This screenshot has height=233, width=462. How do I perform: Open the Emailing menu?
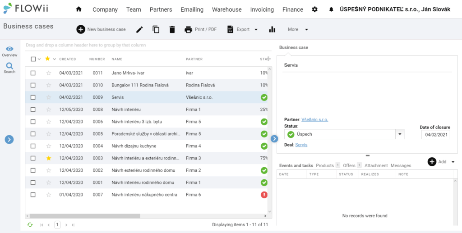[192, 10]
